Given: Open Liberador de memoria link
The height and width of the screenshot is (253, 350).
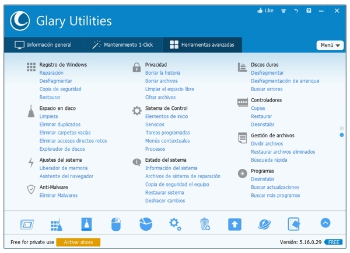Looking at the screenshot, I should click(x=64, y=168).
